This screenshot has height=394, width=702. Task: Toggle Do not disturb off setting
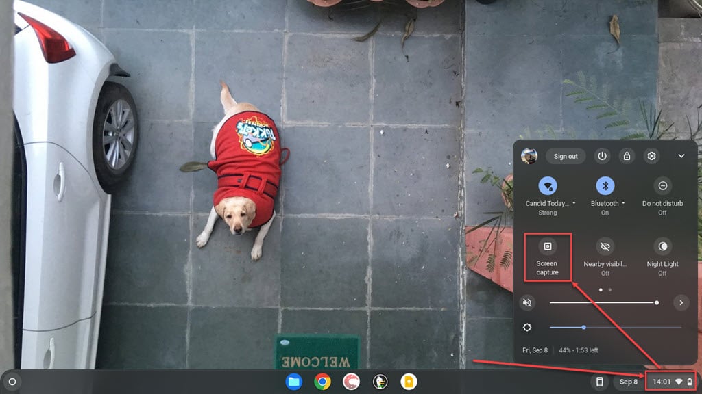662,193
